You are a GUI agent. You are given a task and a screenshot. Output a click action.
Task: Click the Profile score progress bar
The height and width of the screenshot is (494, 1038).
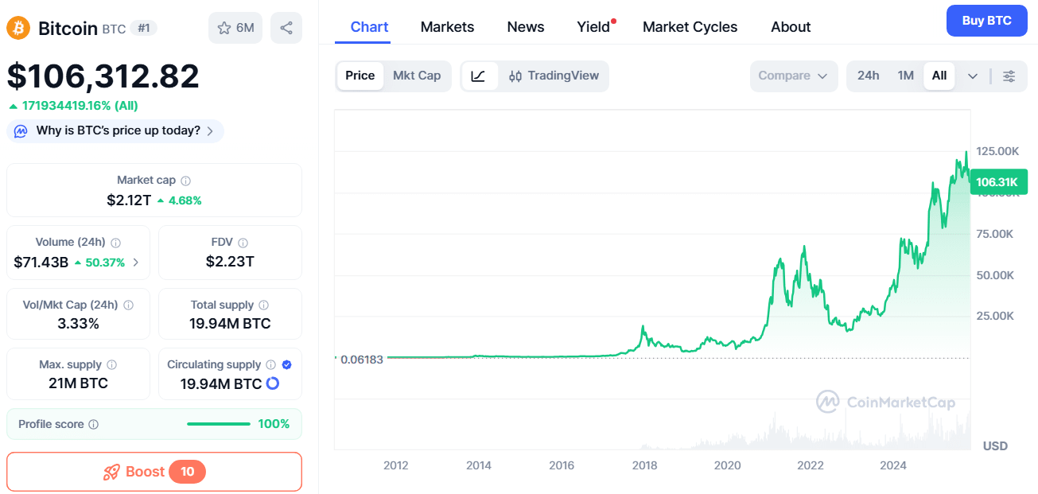[219, 424]
